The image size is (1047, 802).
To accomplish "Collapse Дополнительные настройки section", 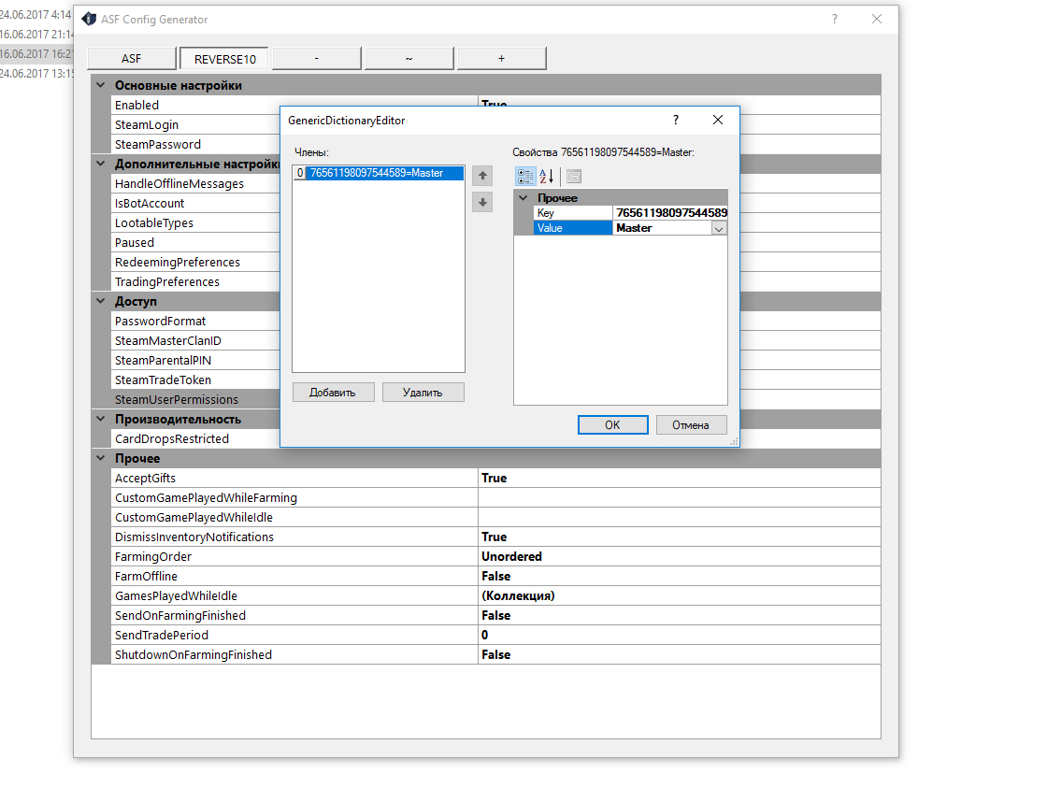I will [x=101, y=164].
